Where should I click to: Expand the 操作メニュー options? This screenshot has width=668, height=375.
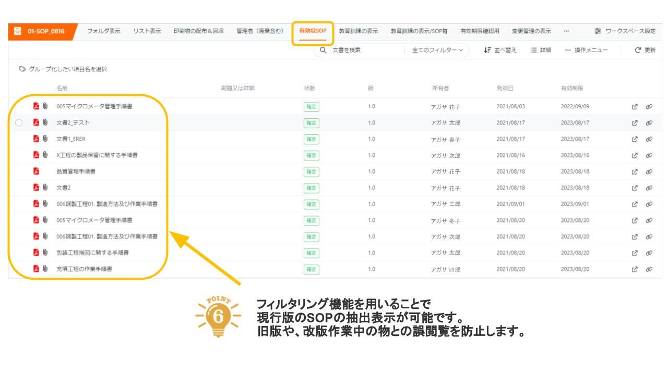point(586,50)
